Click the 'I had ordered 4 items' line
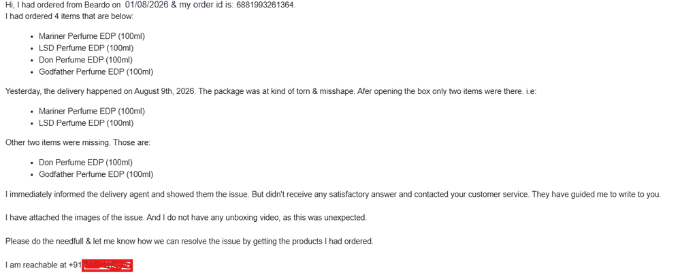 pyautogui.click(x=69, y=16)
